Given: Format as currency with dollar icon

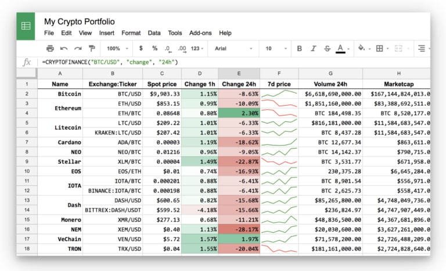Looking at the screenshot, I should click(141, 49).
